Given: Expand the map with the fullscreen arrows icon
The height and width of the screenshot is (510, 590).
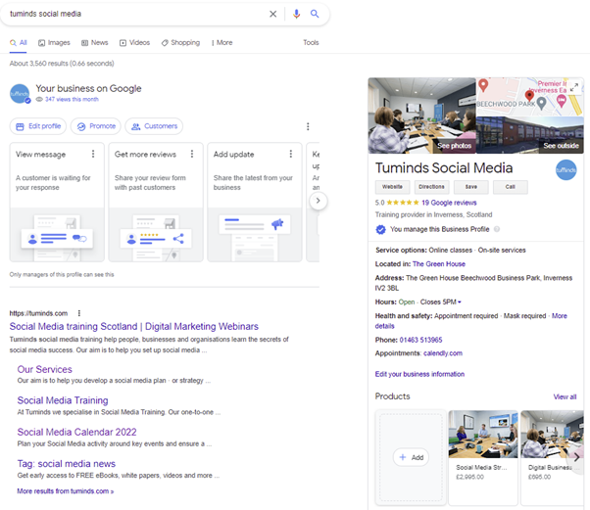Looking at the screenshot, I should (573, 87).
